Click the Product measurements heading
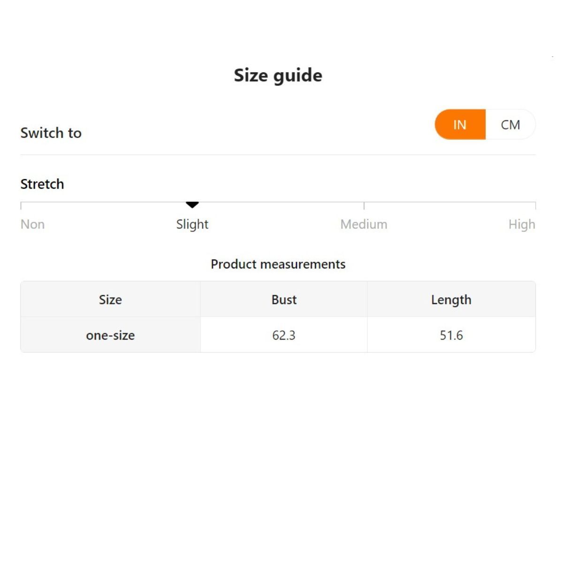563x563 pixels. pyautogui.click(x=278, y=264)
